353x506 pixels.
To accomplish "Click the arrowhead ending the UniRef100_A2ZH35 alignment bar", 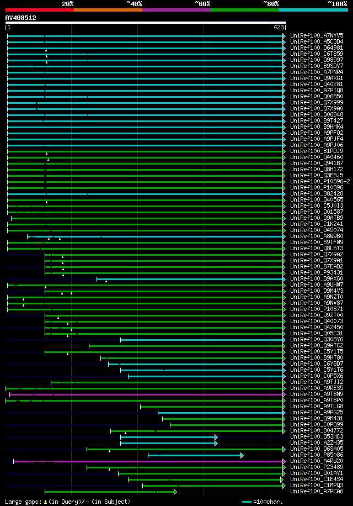I will (x=216, y=444).
